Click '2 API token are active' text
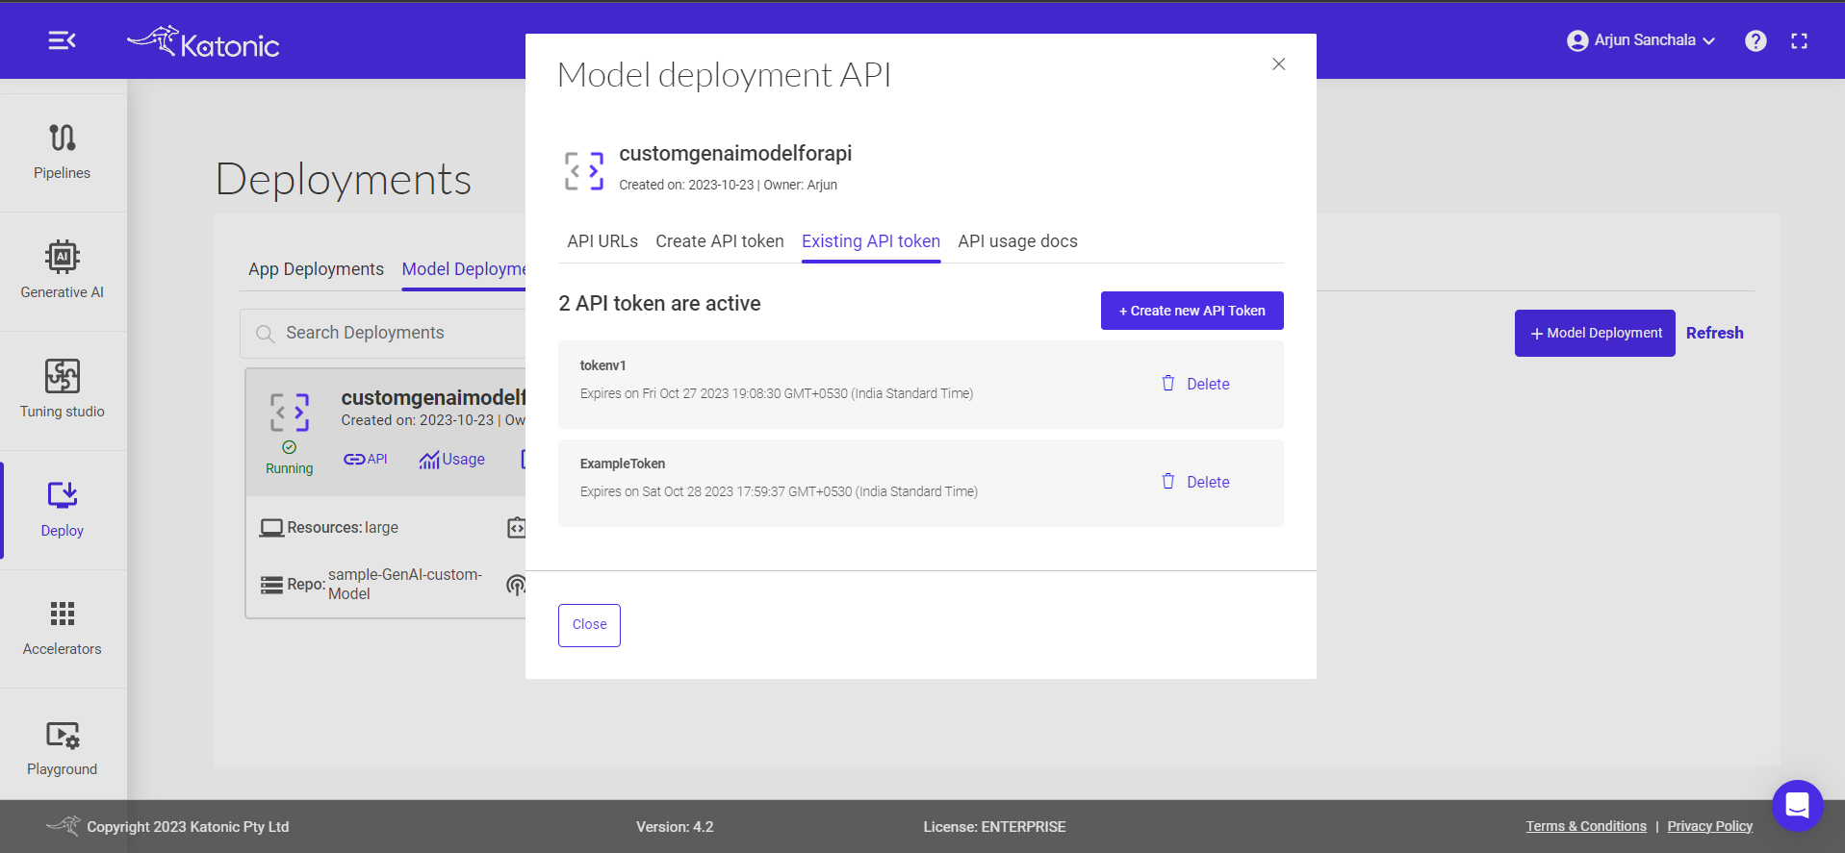The image size is (1845, 853). pyautogui.click(x=659, y=304)
